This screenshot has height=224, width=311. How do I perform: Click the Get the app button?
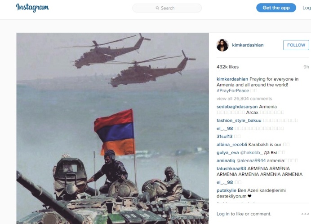(276, 8)
